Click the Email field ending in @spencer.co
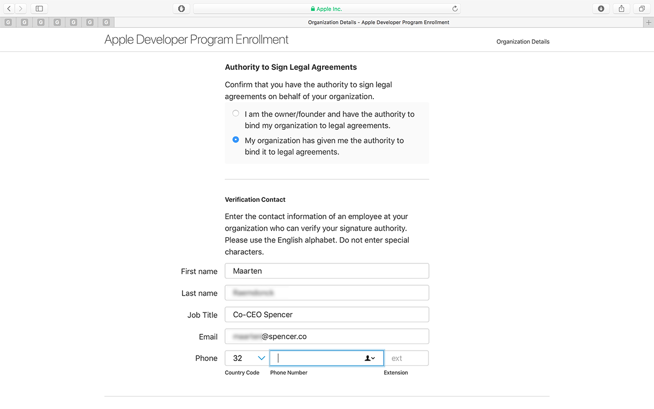654x409 pixels. coord(327,336)
